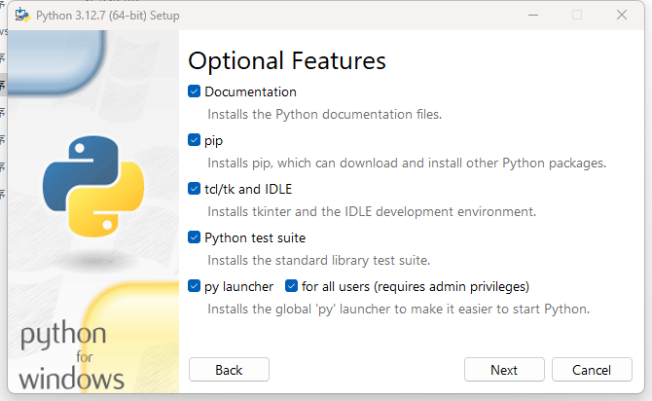Screen dimensions: 652x401
Task: Click the pip description text about downloading packages
Action: coord(407,163)
